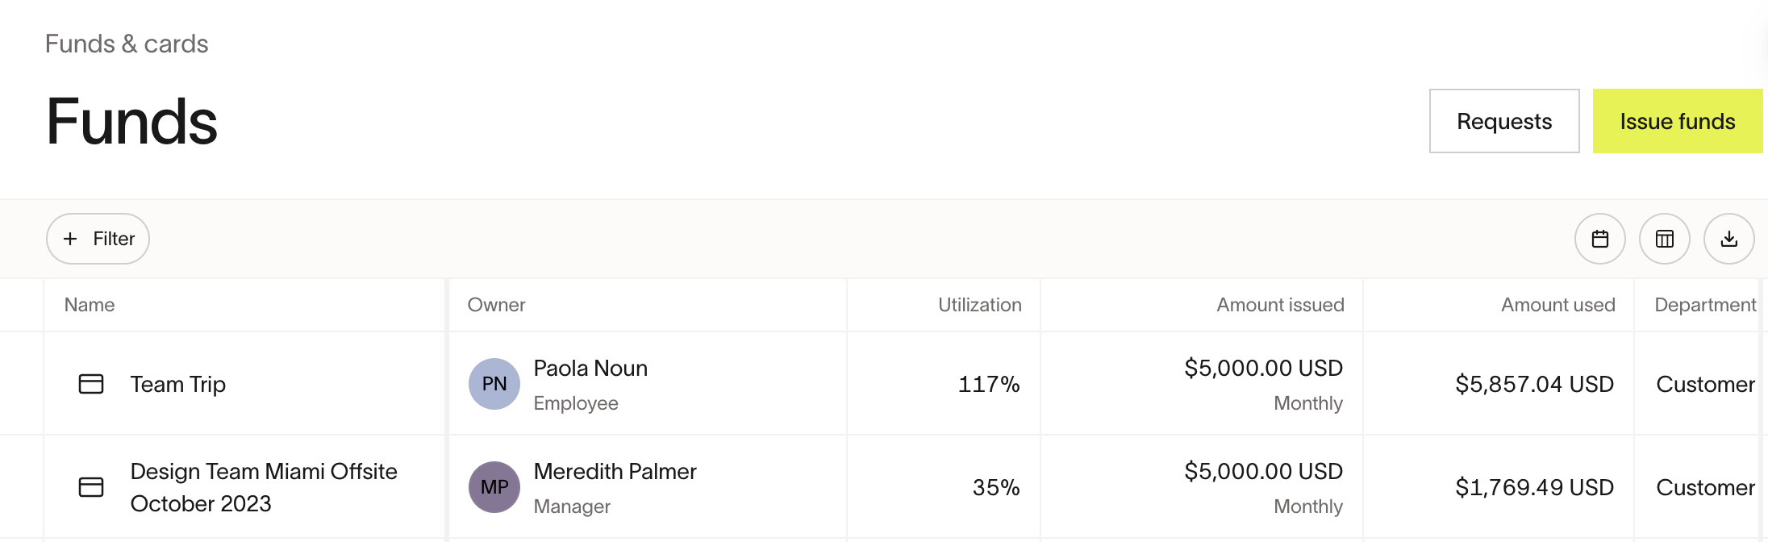
Task: Sort by the Utilization column header
Action: pos(979,305)
